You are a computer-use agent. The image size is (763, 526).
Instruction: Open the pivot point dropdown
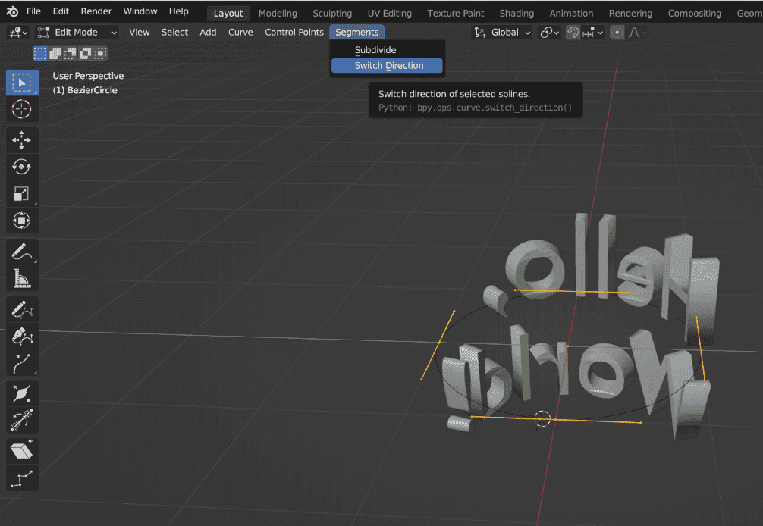pyautogui.click(x=549, y=33)
